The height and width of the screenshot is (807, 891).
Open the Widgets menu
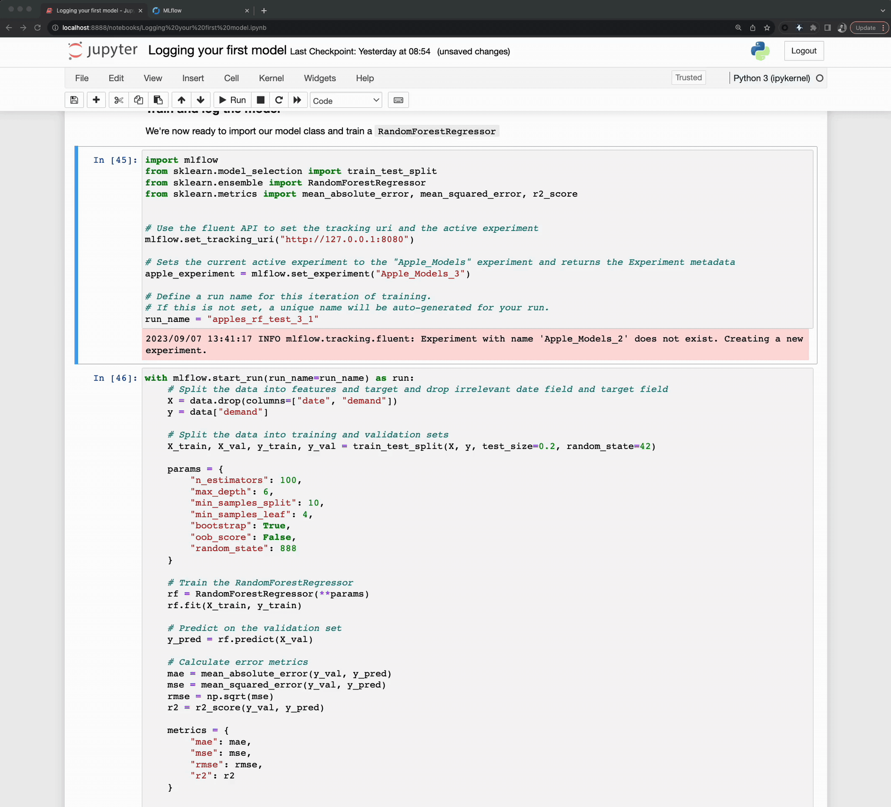[x=319, y=78]
